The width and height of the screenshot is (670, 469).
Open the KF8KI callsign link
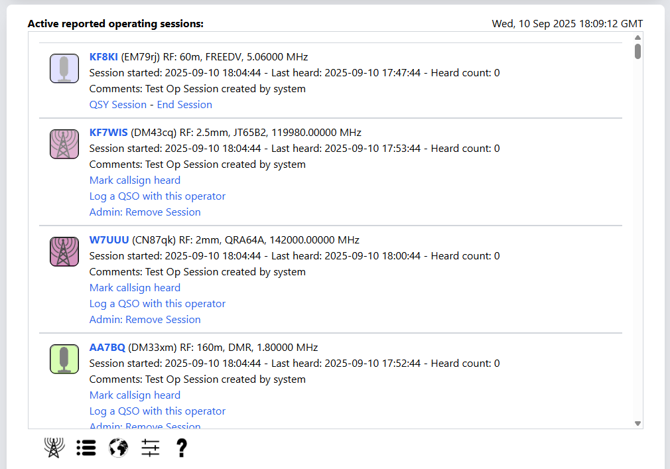pyautogui.click(x=103, y=57)
